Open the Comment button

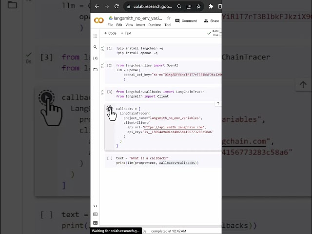186,21
